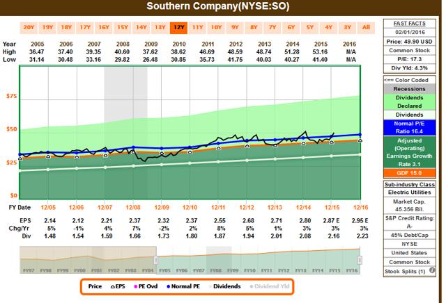Click the left handle of range slider
The width and height of the screenshot is (446, 303).
(x=156, y=260)
